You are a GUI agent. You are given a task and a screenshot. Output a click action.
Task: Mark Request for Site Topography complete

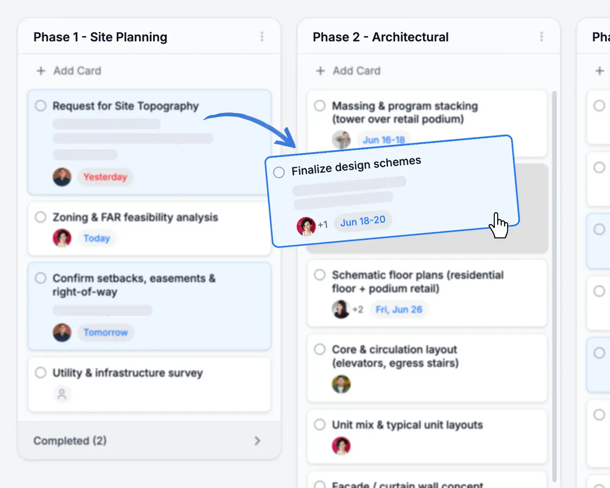click(41, 106)
